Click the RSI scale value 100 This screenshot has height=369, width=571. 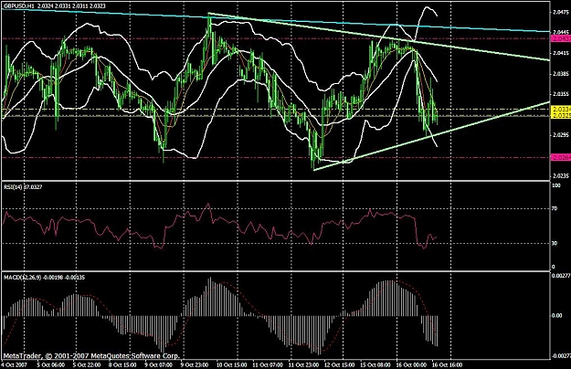pos(556,185)
